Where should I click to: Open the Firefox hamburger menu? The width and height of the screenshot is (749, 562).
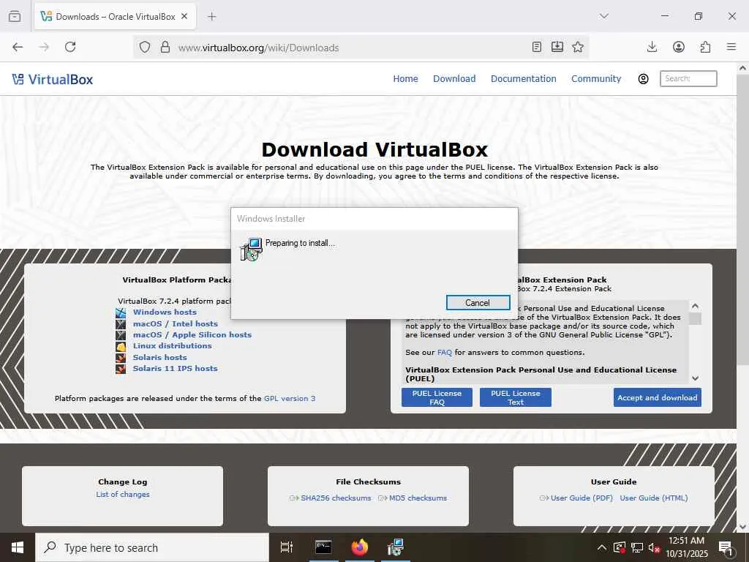point(731,47)
